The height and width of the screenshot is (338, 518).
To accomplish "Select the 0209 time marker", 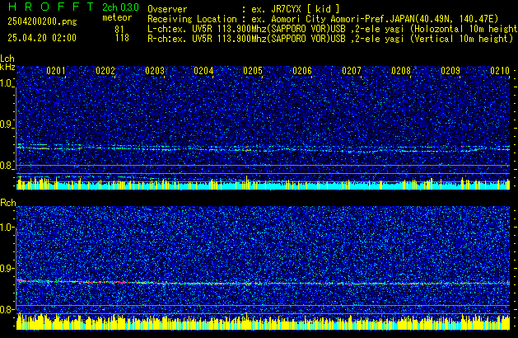I will coord(450,71).
